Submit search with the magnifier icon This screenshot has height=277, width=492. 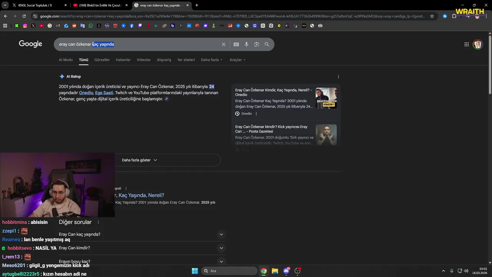click(x=267, y=44)
